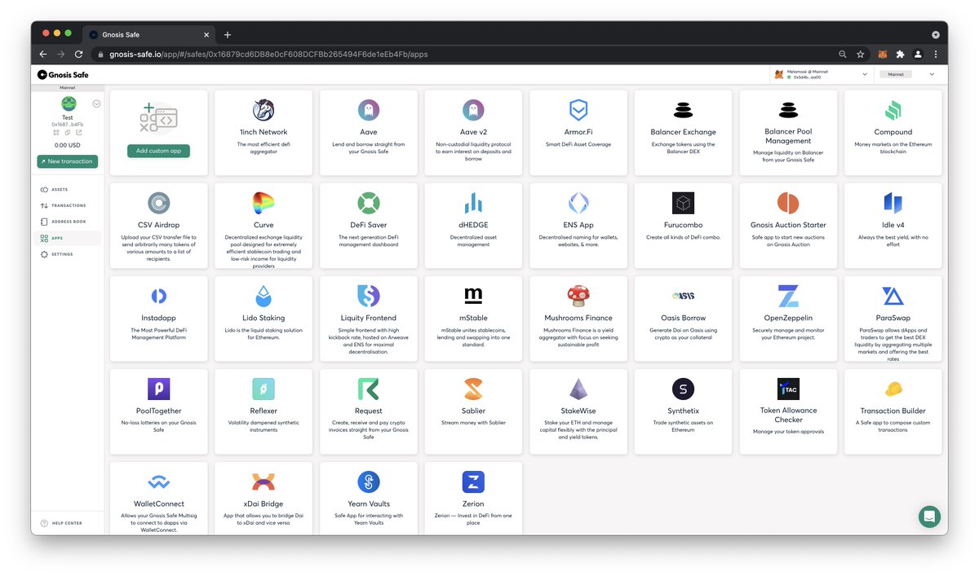Viewport: 979px width, 576px height.
Task: Open the Aave ghost icon app
Action: 368,110
